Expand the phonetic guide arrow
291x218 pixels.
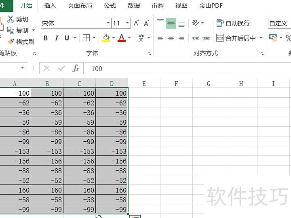[149, 38]
